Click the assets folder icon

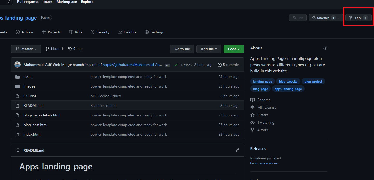17,77
